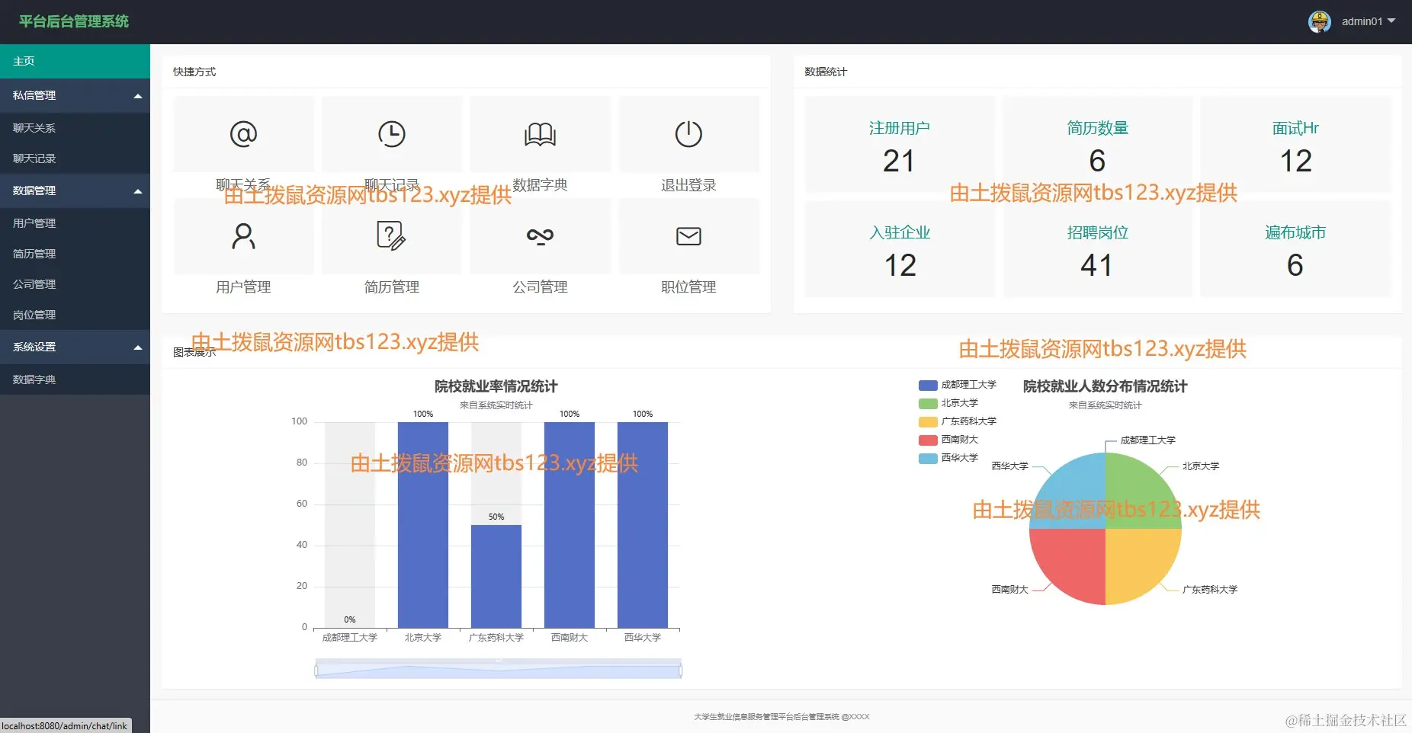Open the clock chat records shortcut icon
Screen dimensions: 1412x733
392,134
